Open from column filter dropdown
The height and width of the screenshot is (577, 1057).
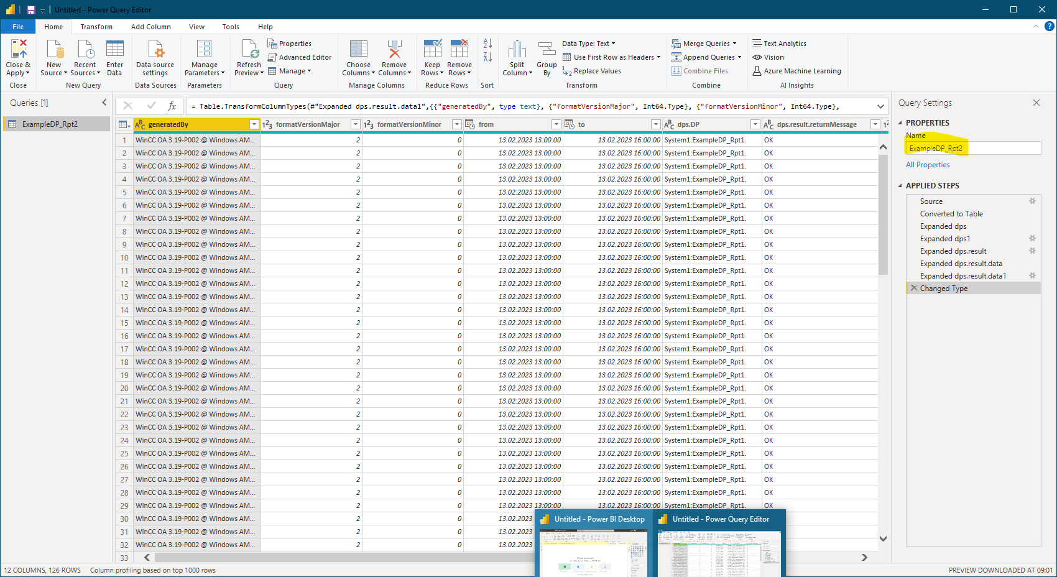[x=556, y=124]
